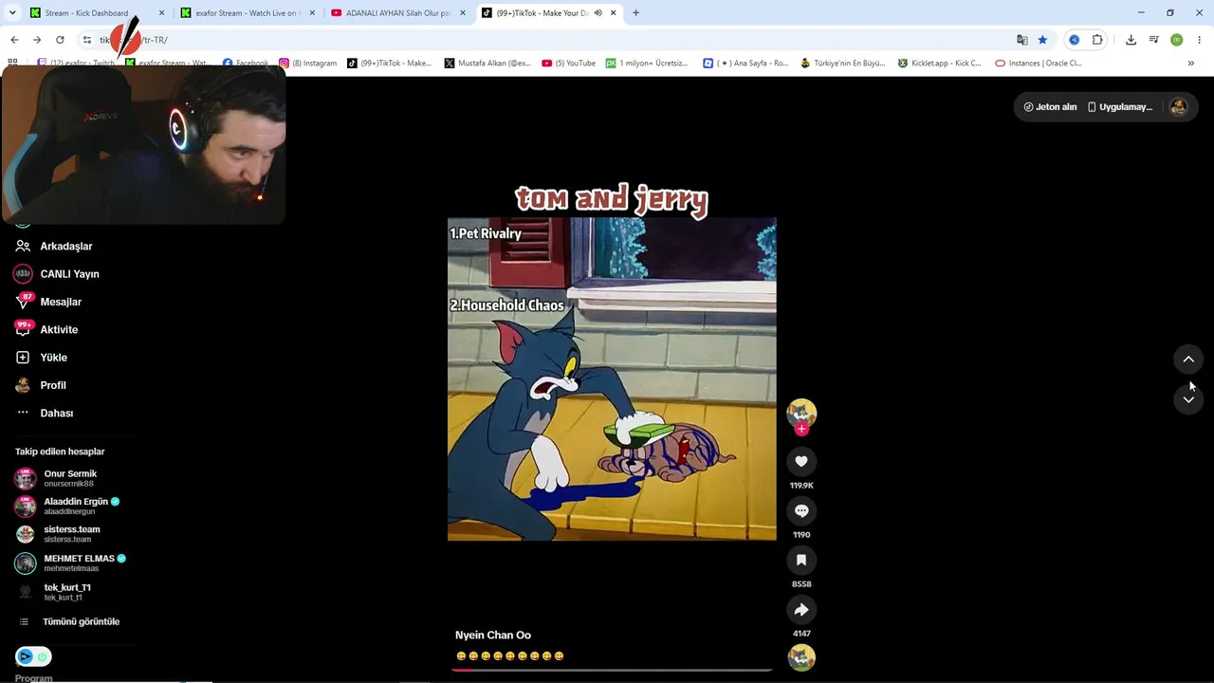Open the Kicklet.app bookmark
Viewport: 1214px width, 683px height.
[x=940, y=64]
